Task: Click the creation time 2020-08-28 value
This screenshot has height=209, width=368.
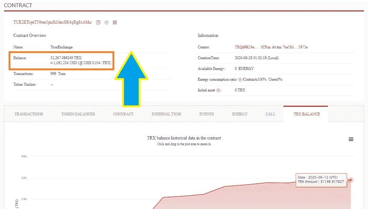Action: (x=257, y=58)
